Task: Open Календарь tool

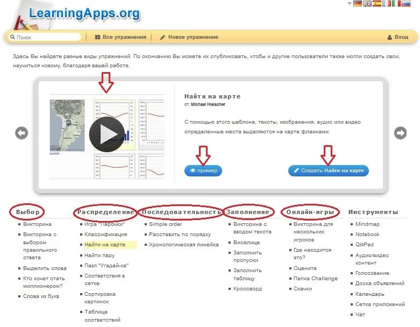Action: (369, 294)
